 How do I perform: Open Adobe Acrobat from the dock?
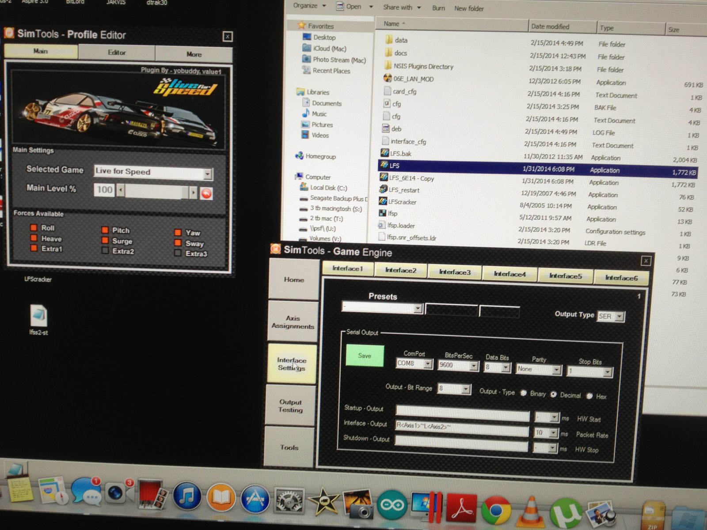pos(462,508)
